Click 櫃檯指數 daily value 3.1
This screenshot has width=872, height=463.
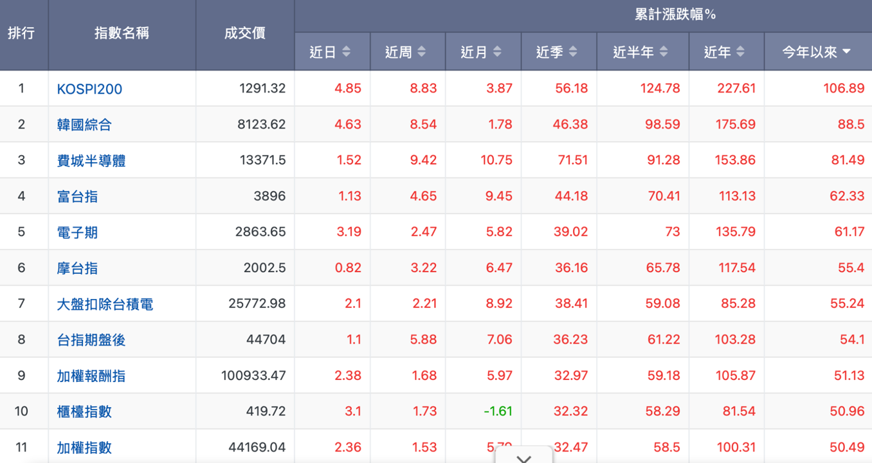click(x=352, y=412)
